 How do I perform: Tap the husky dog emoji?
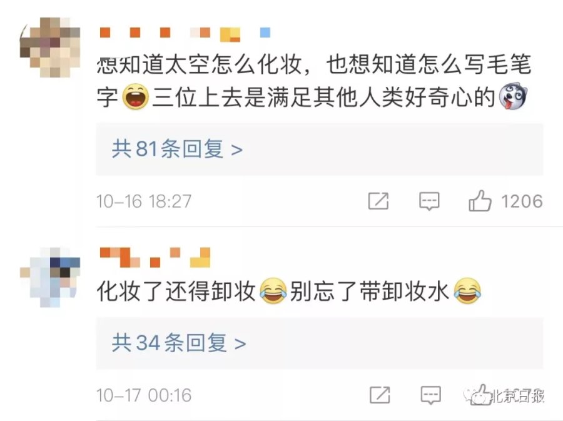point(513,96)
